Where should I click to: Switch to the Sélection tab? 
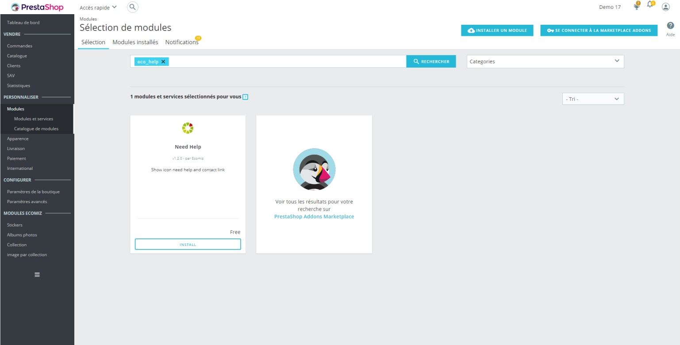(x=93, y=42)
